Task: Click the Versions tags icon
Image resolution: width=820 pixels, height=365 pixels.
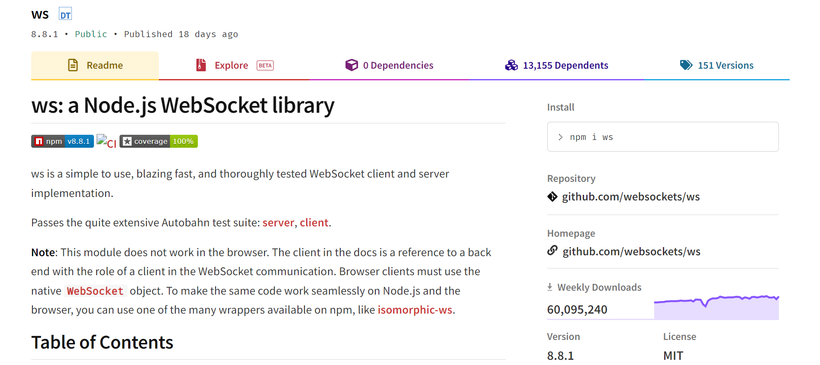Action: (x=686, y=65)
